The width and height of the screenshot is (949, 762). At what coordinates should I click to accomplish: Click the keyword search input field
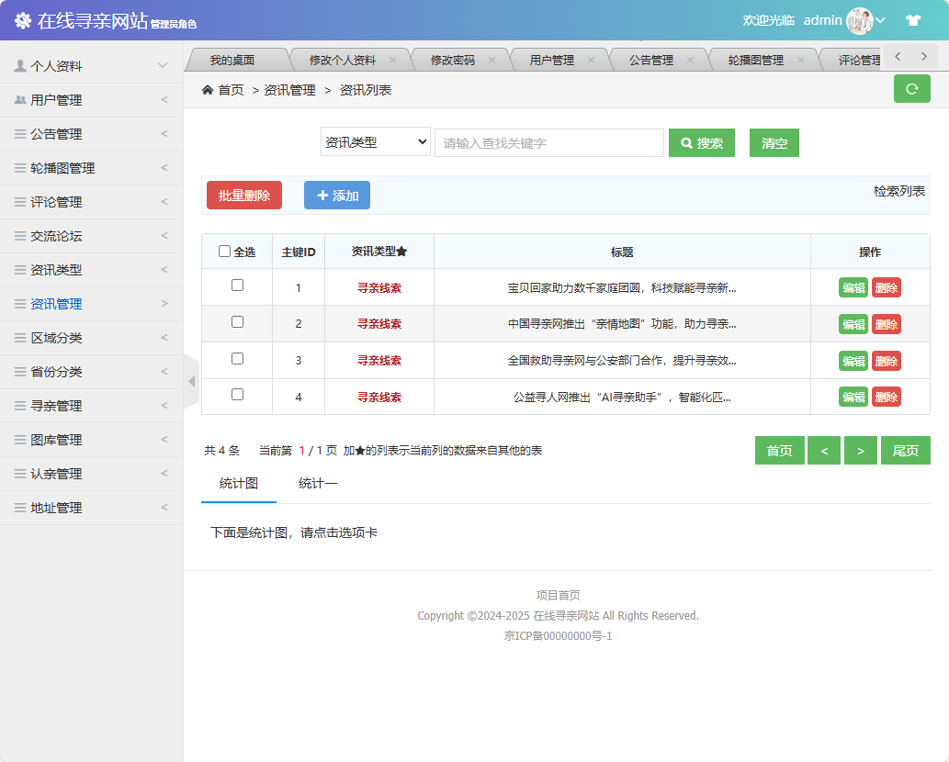[x=548, y=142]
